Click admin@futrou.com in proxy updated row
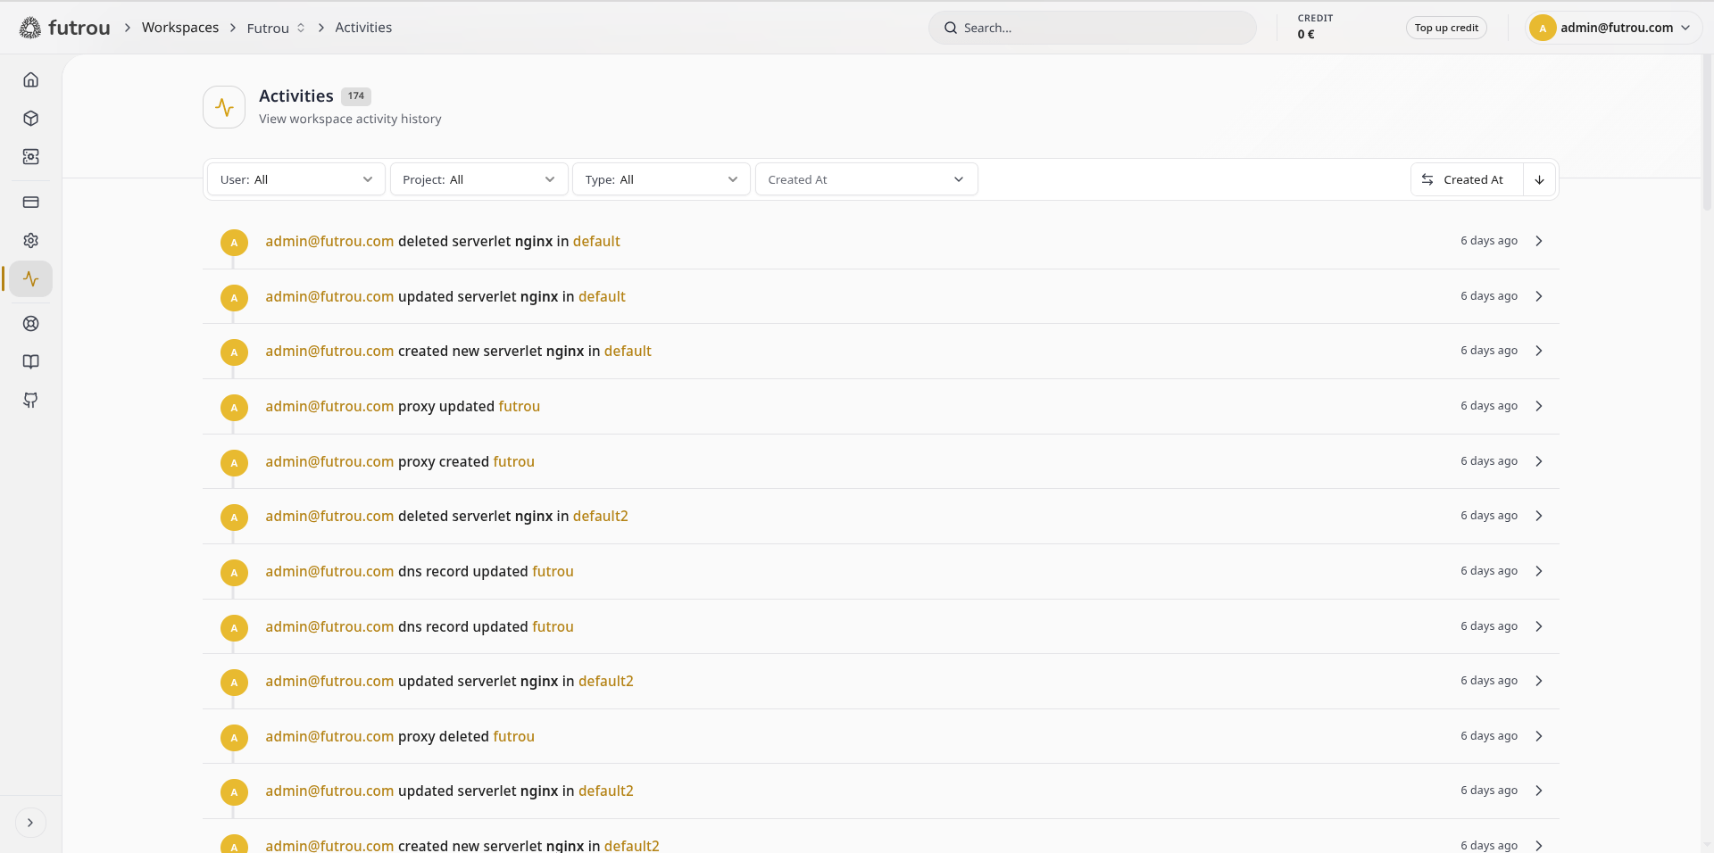Viewport: 1714px width, 853px height. [x=329, y=407]
